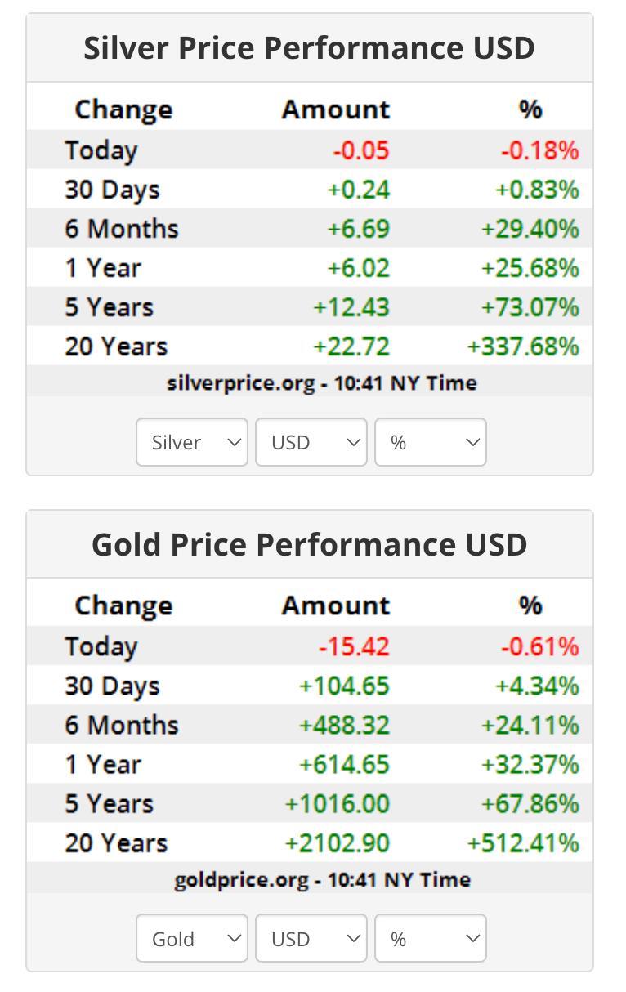Open the Gold metal selector dropdown
This screenshot has width=626, height=992.
[192, 938]
